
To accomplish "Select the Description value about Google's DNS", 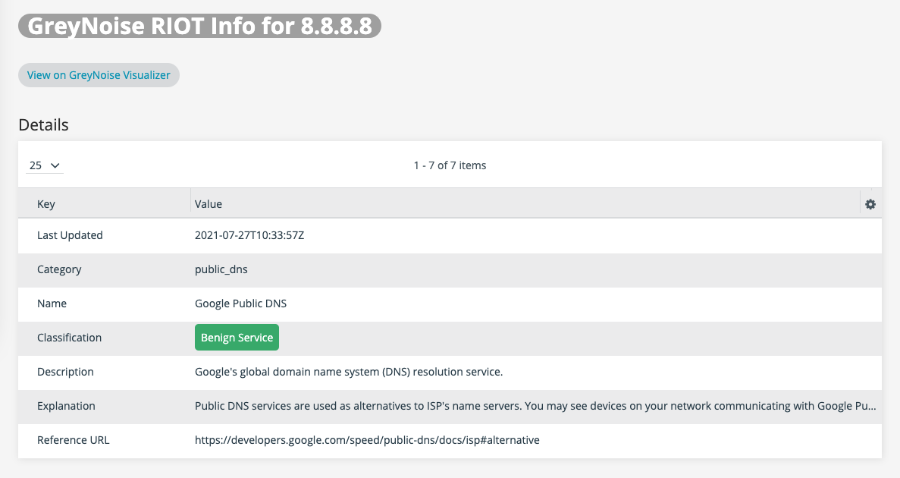I will [x=349, y=372].
